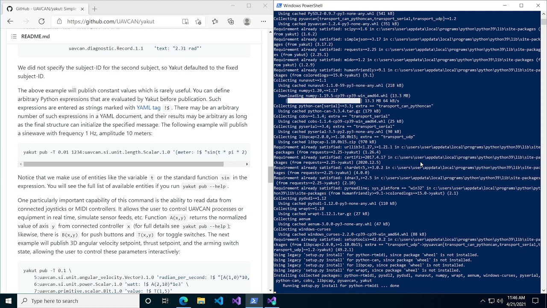The height and width of the screenshot is (308, 547).
Task: Open Edge settings and more menu
Action: click(x=264, y=21)
